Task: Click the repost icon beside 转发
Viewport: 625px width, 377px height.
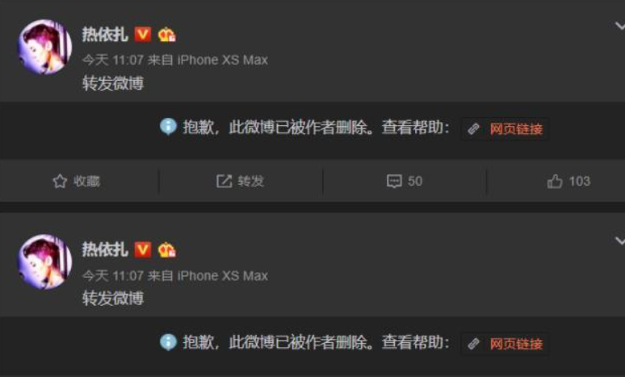Action: pos(224,181)
